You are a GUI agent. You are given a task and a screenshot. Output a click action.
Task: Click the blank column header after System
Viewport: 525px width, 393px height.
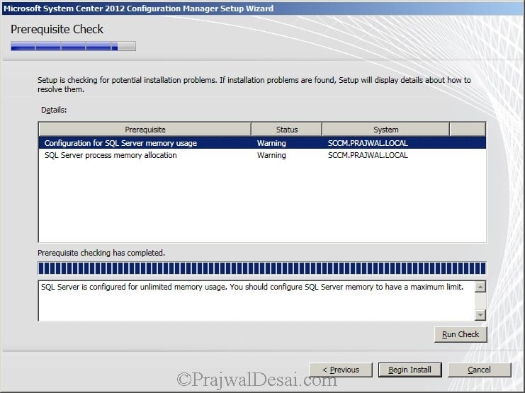pyautogui.click(x=468, y=130)
